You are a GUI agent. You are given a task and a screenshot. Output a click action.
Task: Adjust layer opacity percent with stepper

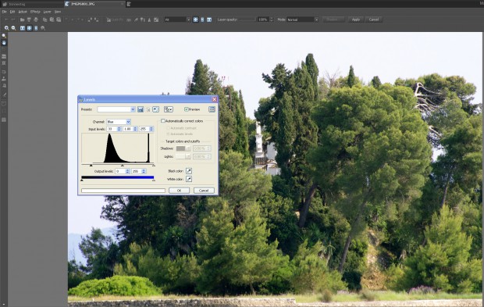pos(272,20)
